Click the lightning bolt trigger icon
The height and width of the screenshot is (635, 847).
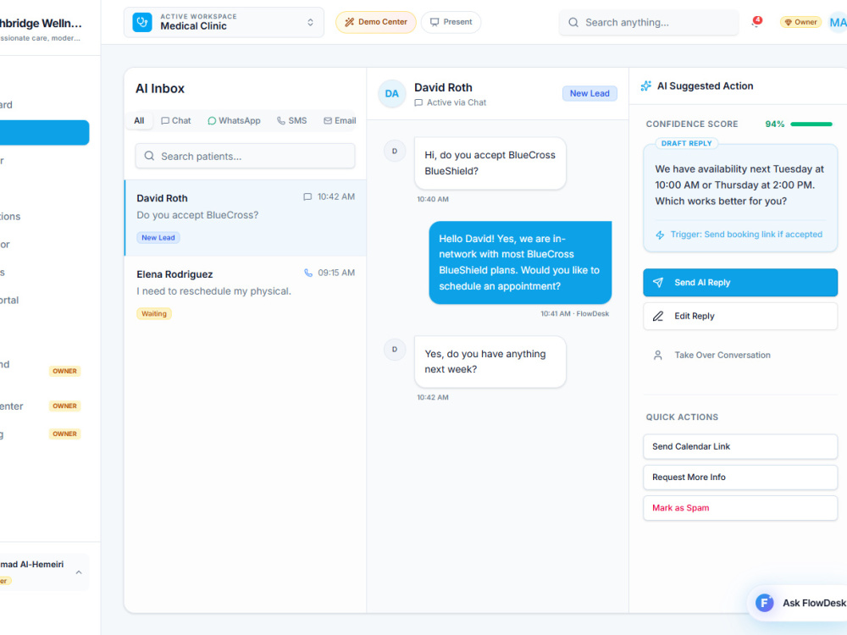tap(660, 235)
